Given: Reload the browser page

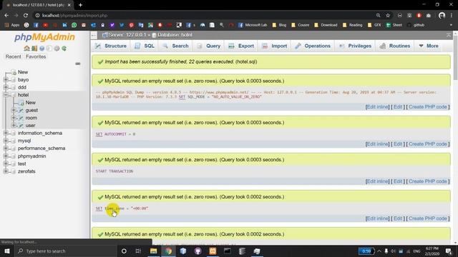Looking at the screenshot, I should (26, 16).
